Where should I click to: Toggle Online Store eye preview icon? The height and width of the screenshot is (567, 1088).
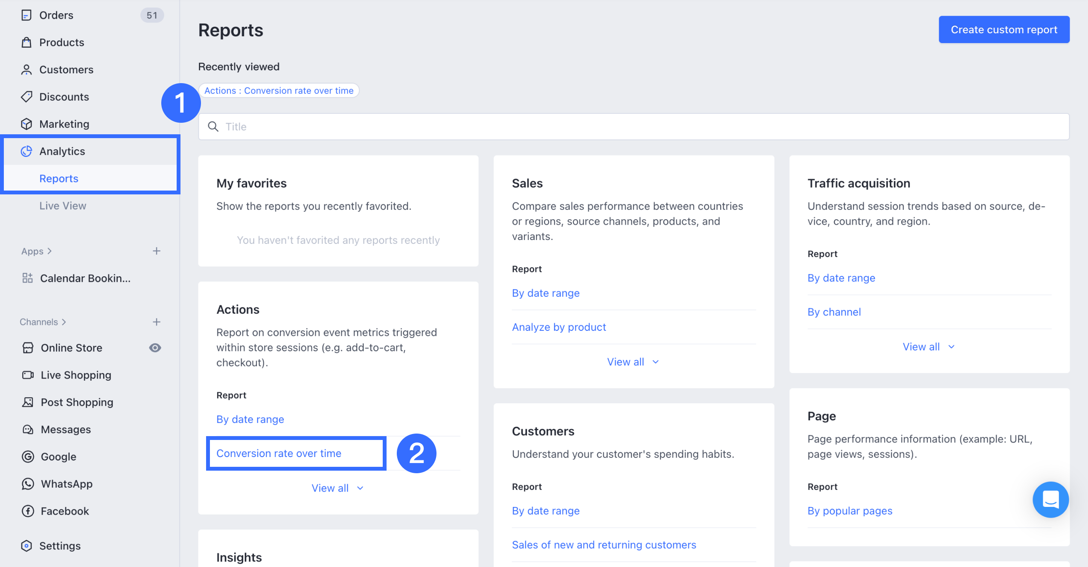click(155, 348)
